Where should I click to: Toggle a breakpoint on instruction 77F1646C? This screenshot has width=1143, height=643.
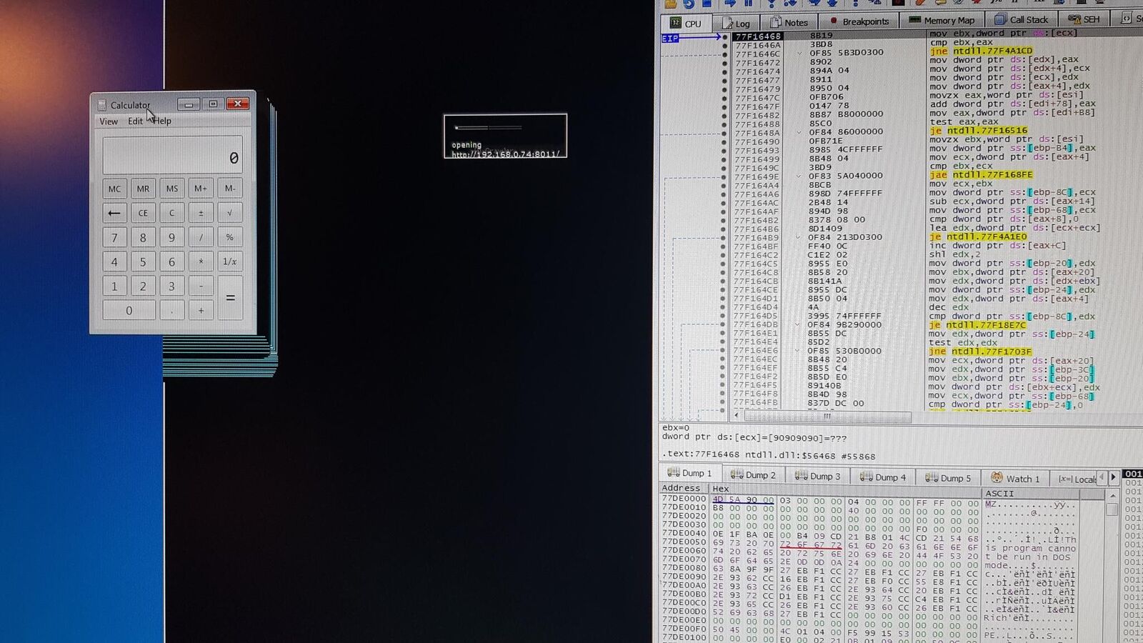click(724, 53)
